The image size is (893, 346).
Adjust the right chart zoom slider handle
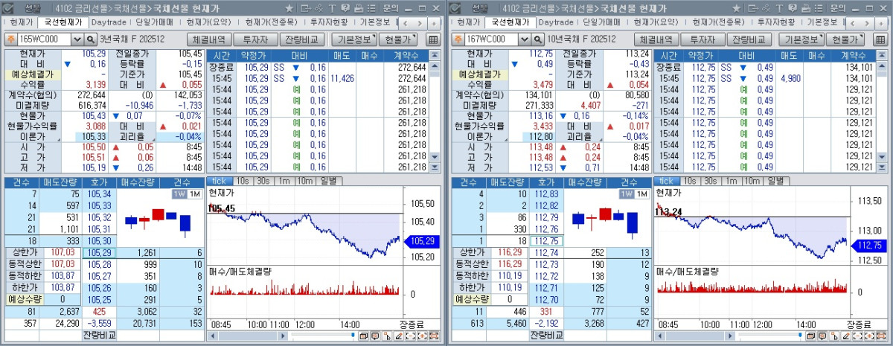click(800, 335)
